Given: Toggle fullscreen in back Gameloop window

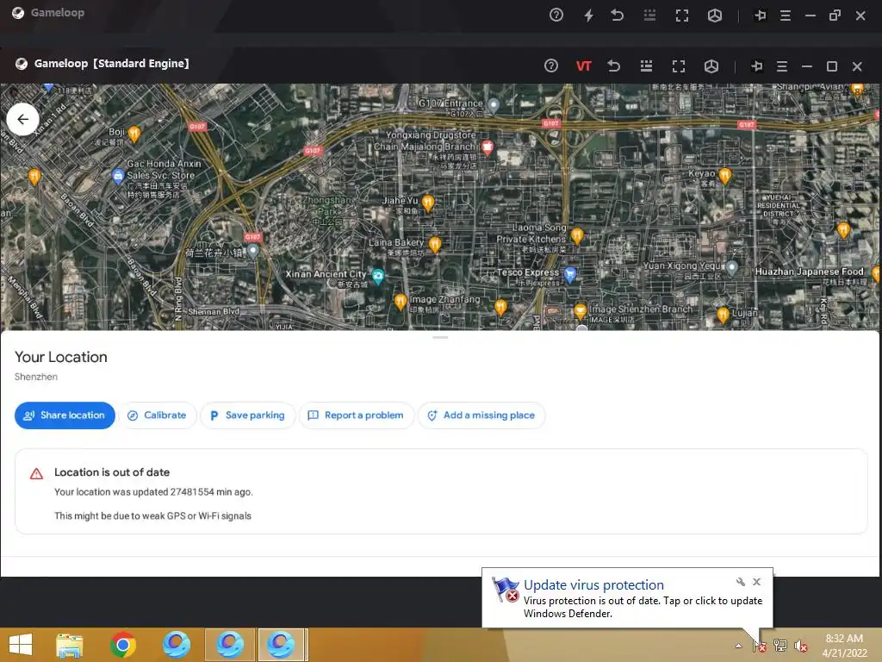Looking at the screenshot, I should click(682, 16).
